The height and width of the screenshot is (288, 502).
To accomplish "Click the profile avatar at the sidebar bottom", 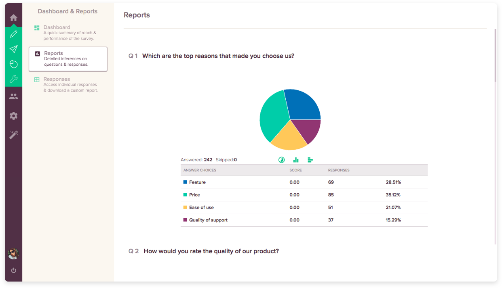I will [13, 254].
